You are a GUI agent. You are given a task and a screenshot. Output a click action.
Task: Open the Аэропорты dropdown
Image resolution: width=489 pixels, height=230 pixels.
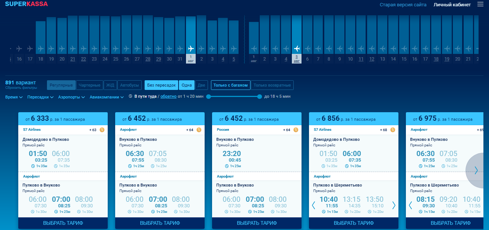pos(71,97)
